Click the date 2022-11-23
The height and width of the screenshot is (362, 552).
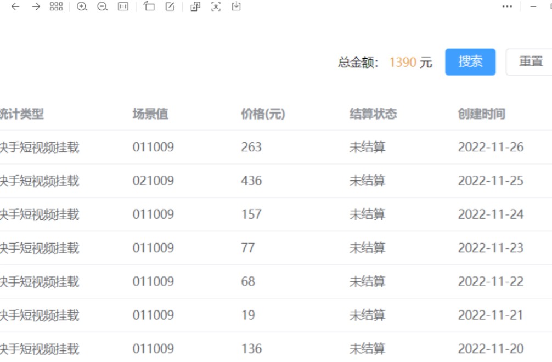pos(491,248)
